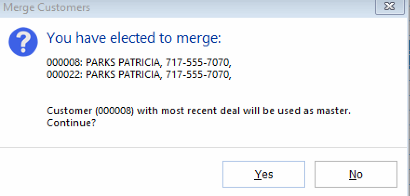Screen dimensions: 410x196
Task: Click PARKS PATRICIA name on 000022 line
Action: (122, 73)
